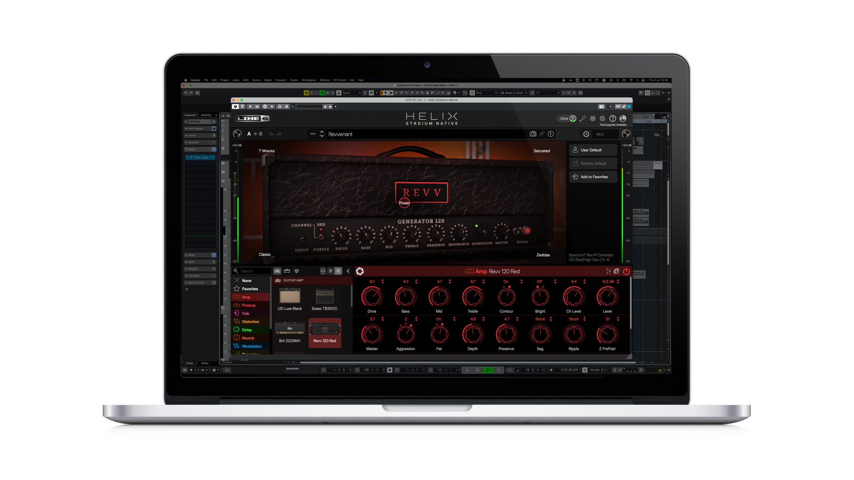
Task: Click Add to Favorites button
Action: click(593, 177)
